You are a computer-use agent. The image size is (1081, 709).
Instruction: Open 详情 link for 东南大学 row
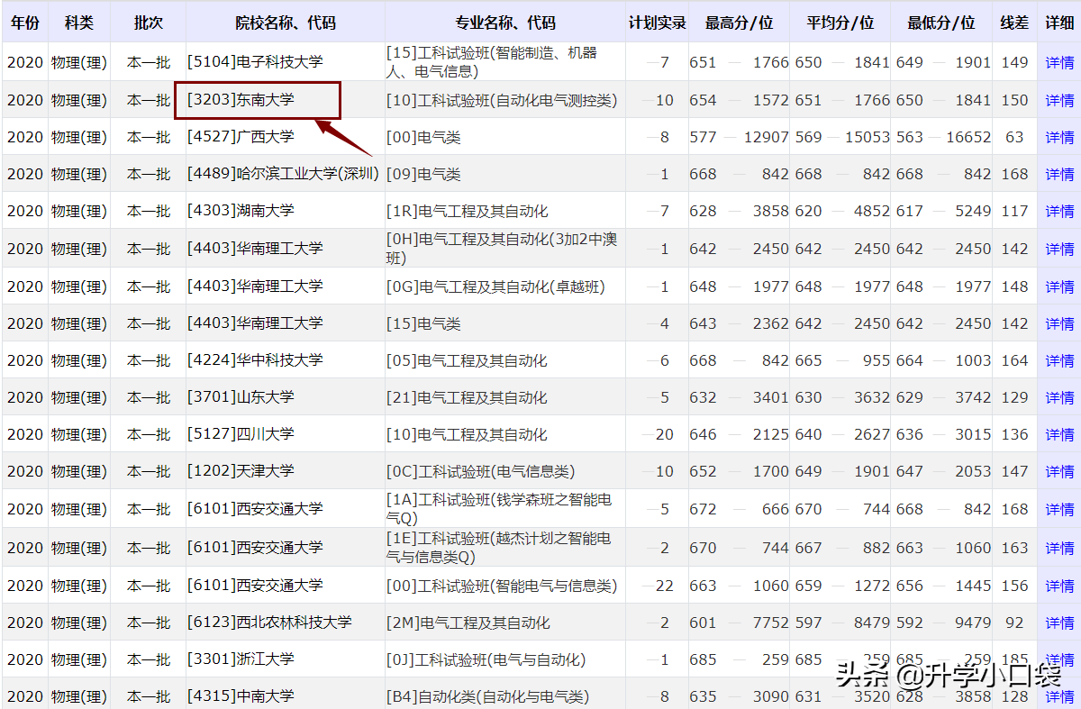[1059, 100]
